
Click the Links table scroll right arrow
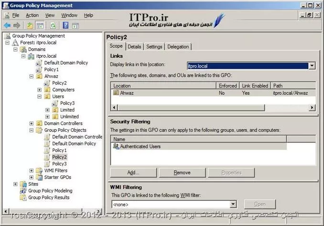pyautogui.click(x=312, y=108)
